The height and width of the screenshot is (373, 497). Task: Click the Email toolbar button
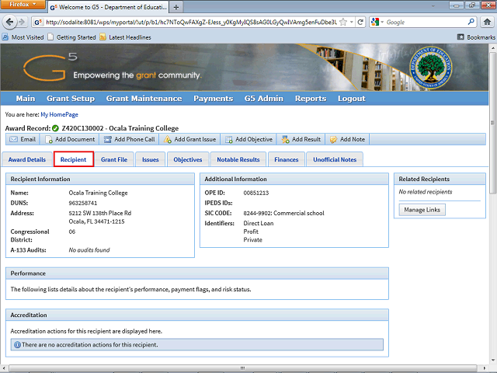(x=23, y=139)
